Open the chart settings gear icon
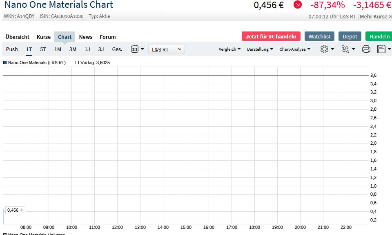Screen dimensions: 392x235 [324, 49]
